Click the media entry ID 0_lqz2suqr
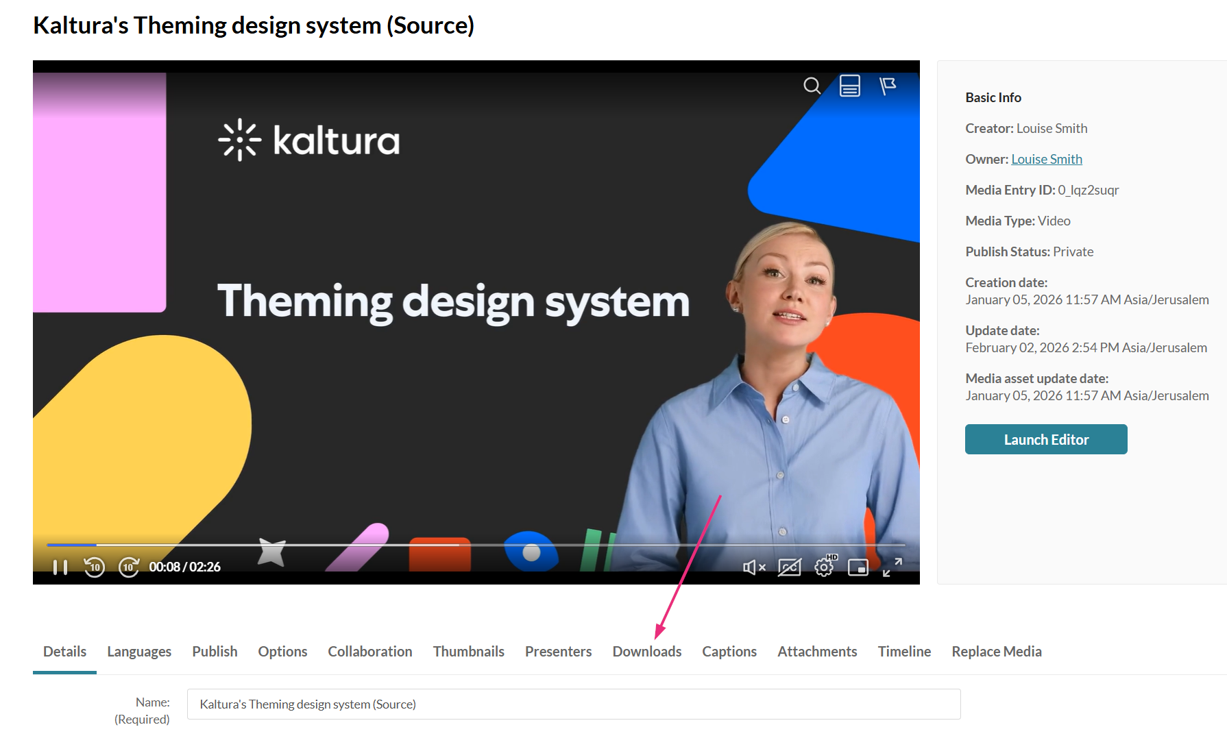 (1089, 190)
